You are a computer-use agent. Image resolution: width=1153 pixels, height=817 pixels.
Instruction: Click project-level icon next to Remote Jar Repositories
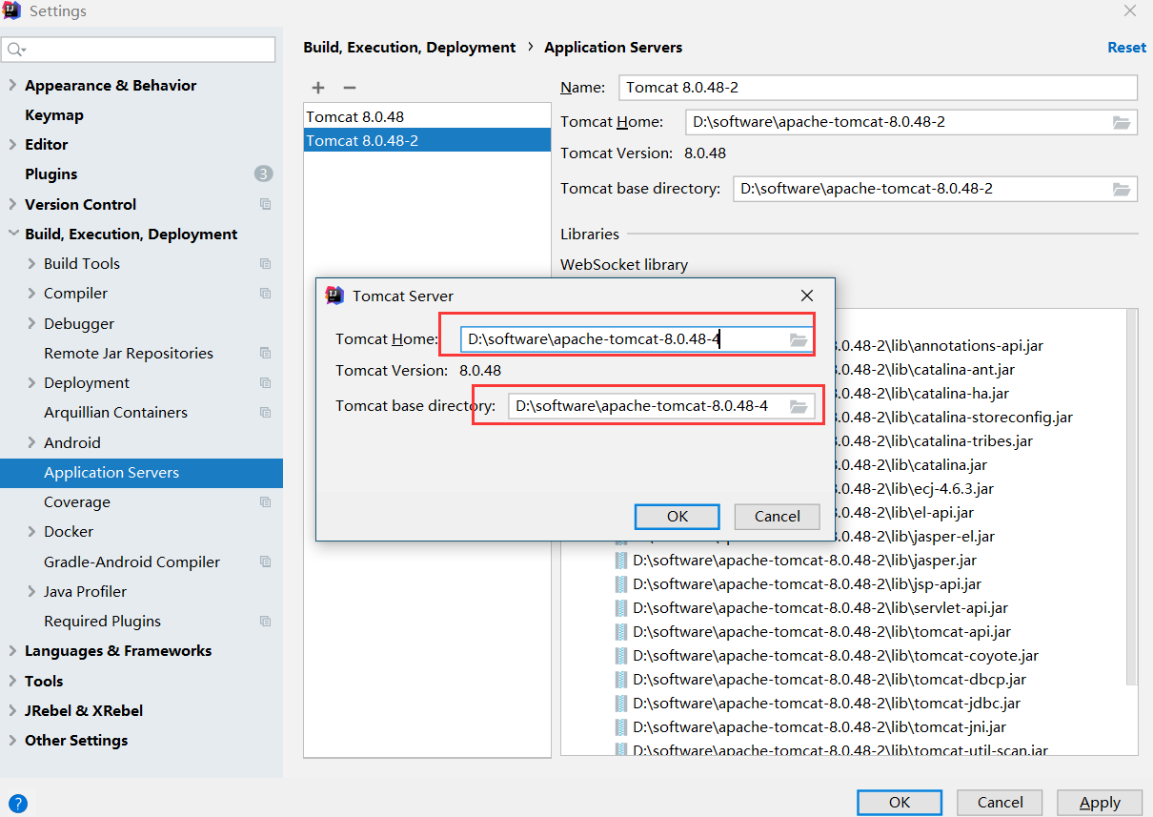pos(265,353)
